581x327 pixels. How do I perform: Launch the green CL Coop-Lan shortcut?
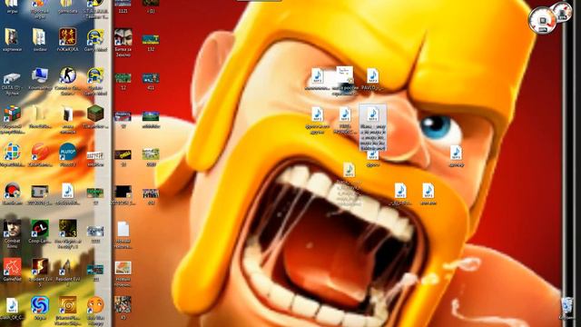click(40, 229)
